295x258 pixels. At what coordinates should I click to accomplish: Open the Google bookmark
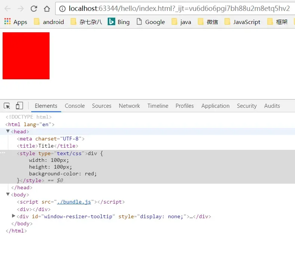(x=151, y=22)
